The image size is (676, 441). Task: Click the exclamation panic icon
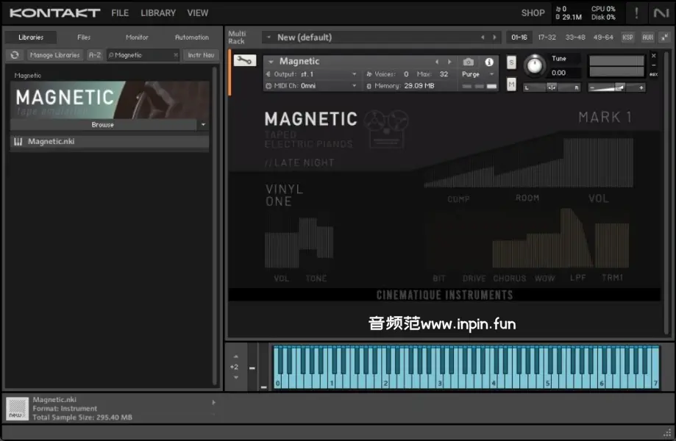pyautogui.click(x=636, y=12)
